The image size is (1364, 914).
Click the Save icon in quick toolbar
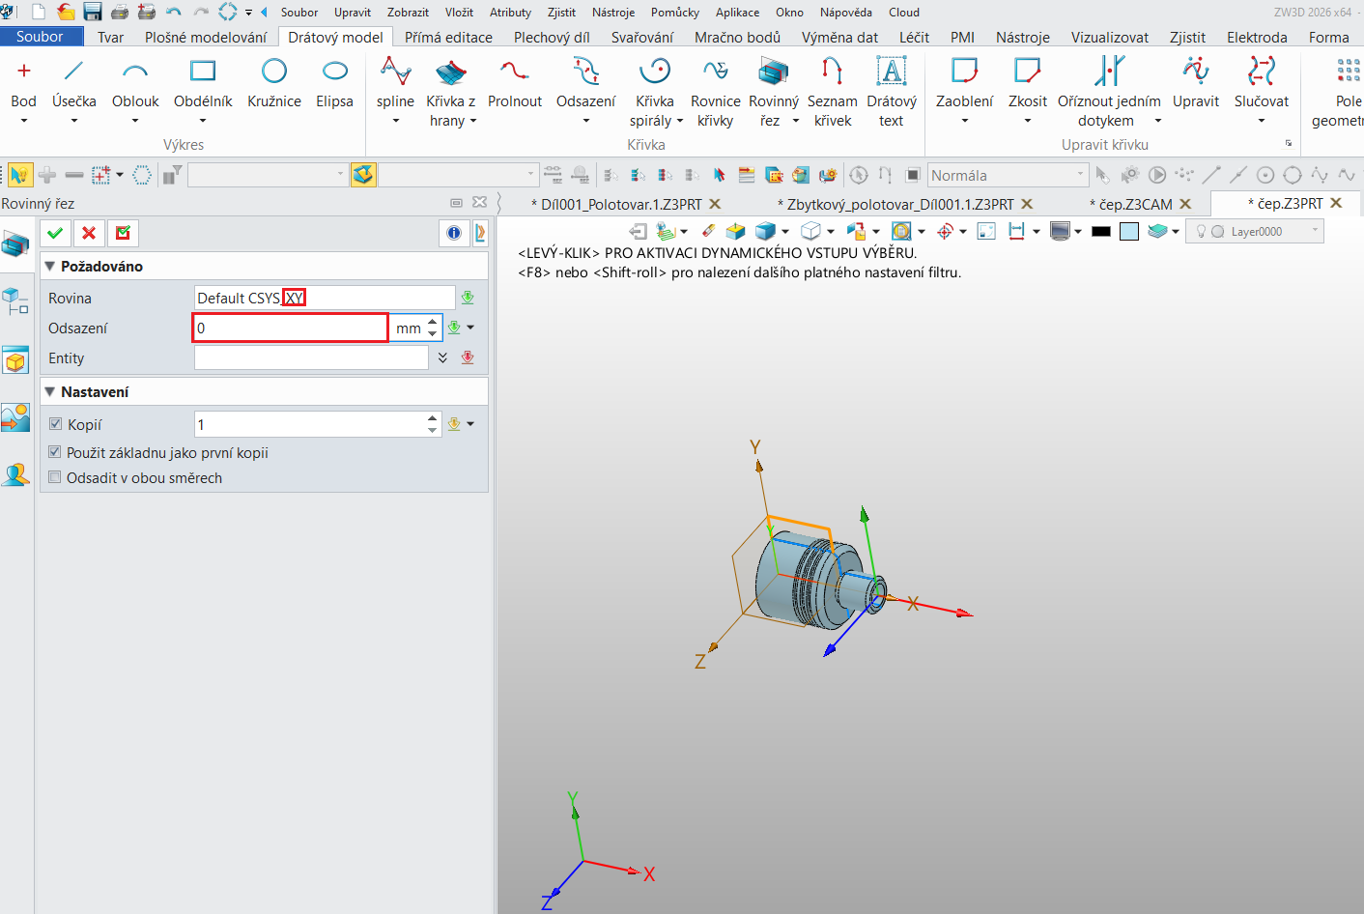(93, 12)
